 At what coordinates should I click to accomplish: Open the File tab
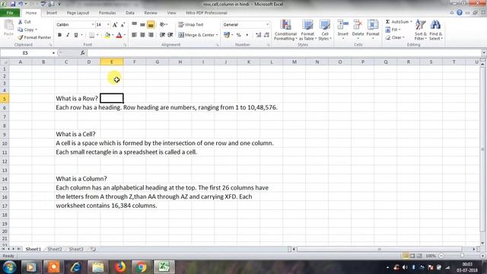click(x=10, y=13)
